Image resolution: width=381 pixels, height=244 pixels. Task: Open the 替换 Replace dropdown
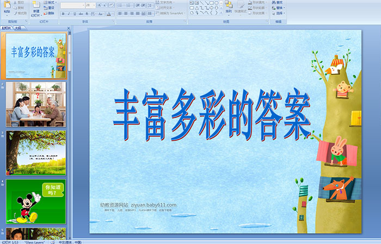tap(278, 8)
